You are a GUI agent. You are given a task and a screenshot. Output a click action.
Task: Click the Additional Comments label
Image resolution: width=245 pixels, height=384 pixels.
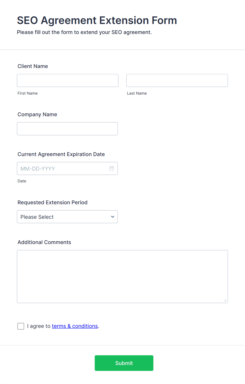point(44,242)
